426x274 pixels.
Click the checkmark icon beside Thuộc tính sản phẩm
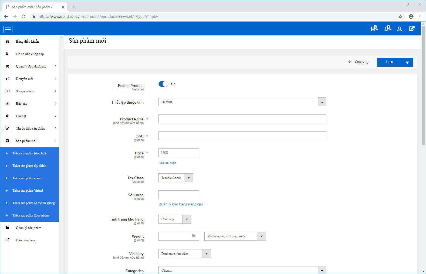pos(7,128)
